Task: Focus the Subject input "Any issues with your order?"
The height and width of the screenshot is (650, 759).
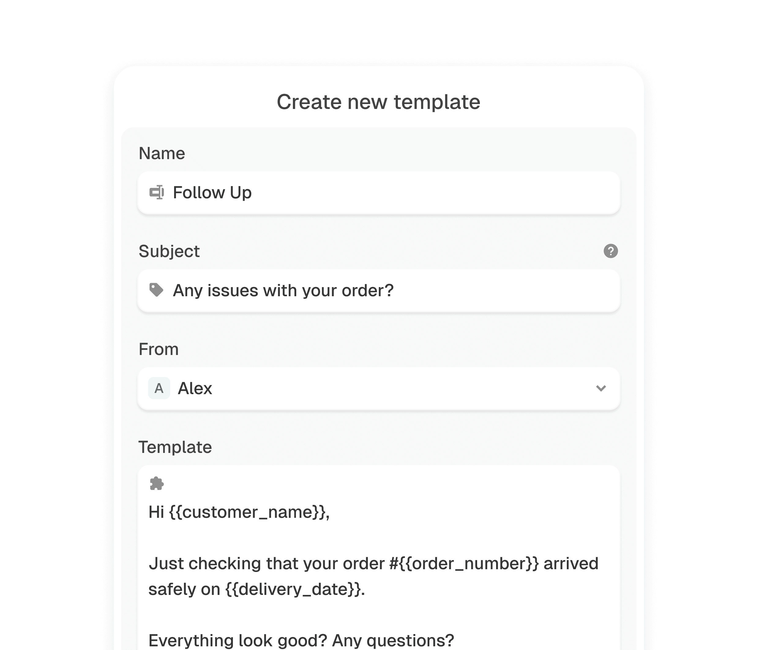Action: 379,291
